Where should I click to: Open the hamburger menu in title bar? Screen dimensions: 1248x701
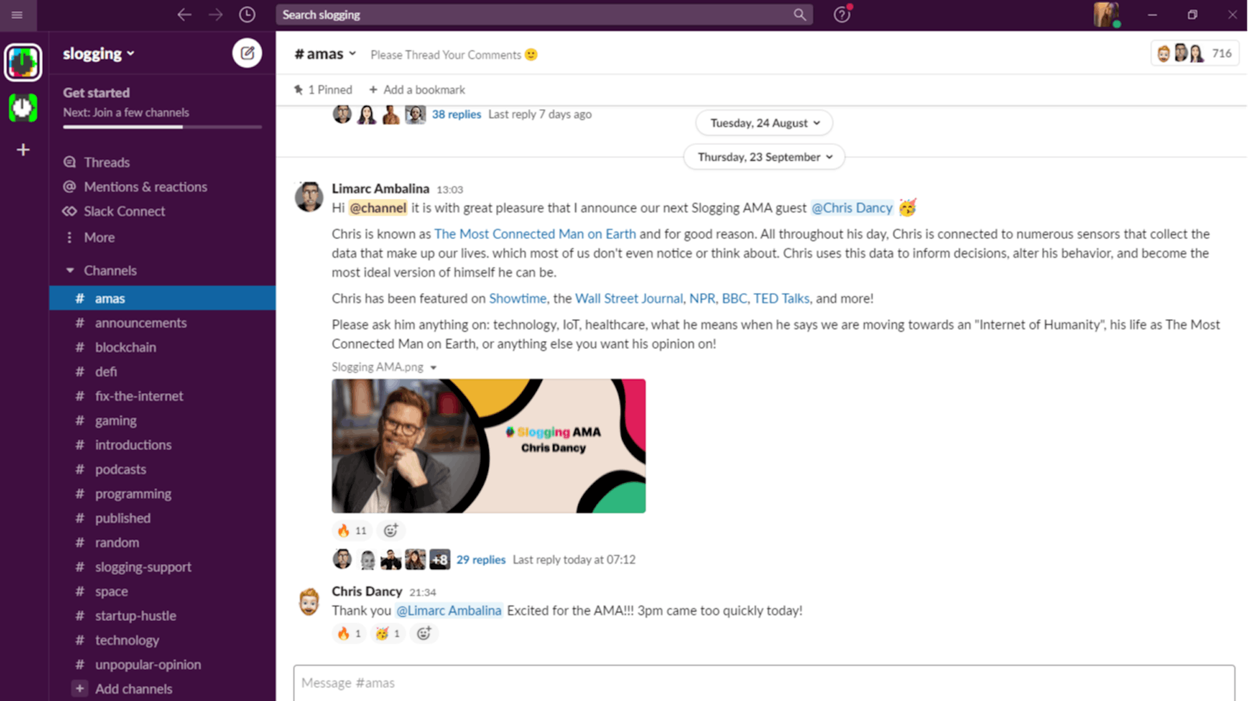pos(18,14)
